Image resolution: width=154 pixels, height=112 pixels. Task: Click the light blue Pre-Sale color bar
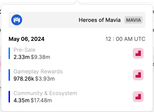pos(9,53)
